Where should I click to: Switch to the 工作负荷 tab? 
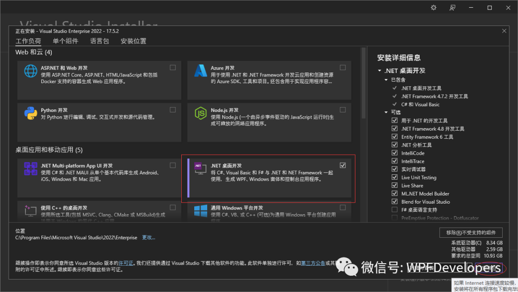(x=28, y=41)
